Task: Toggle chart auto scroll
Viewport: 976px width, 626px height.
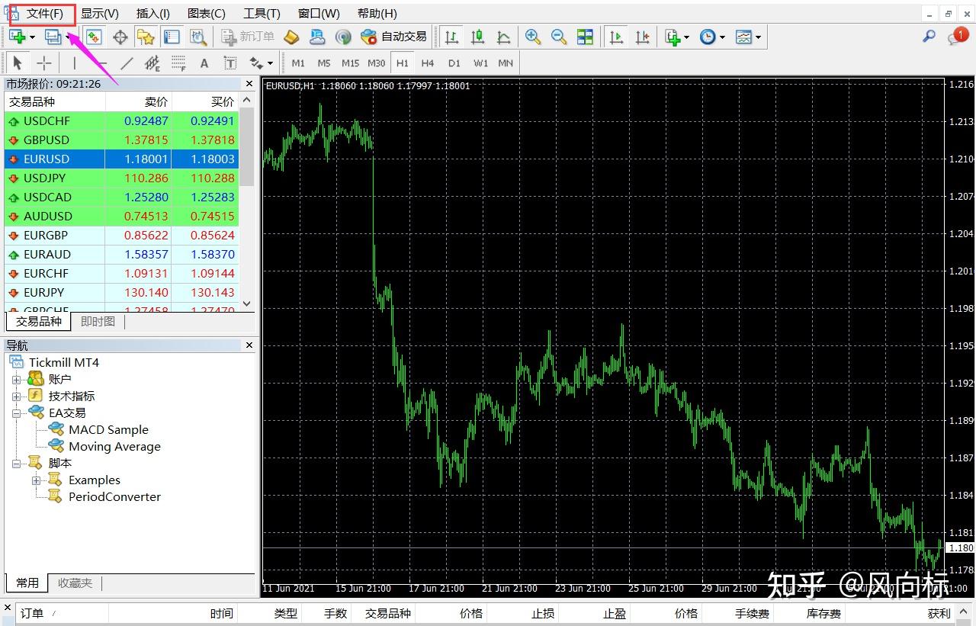Action: [x=616, y=37]
